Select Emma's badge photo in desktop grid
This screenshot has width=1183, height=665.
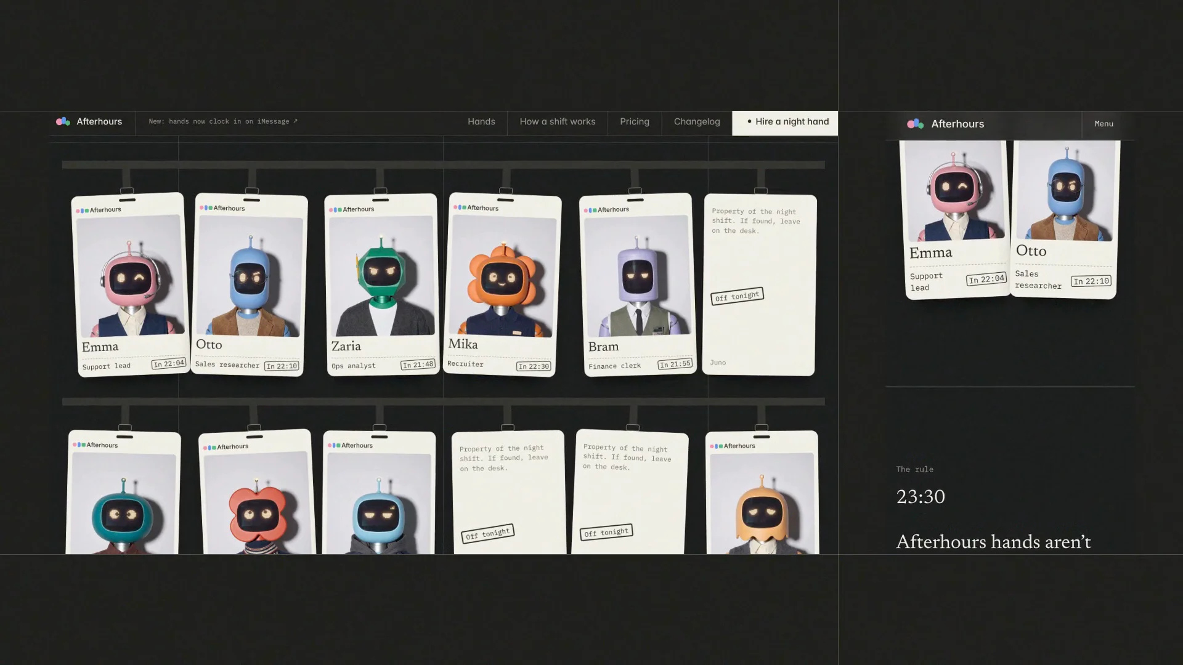tap(130, 275)
